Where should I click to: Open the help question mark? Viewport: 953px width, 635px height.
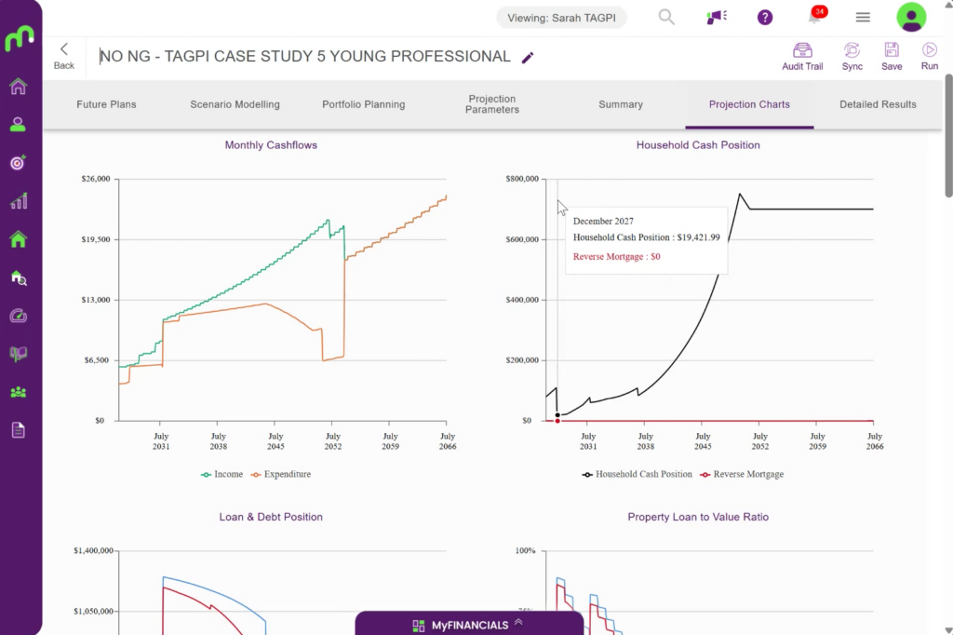coord(765,17)
